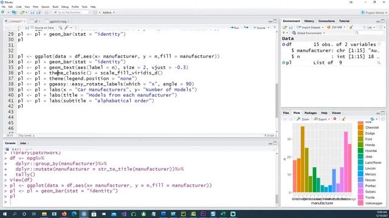Switch to the Connections tab

tap(326, 21)
